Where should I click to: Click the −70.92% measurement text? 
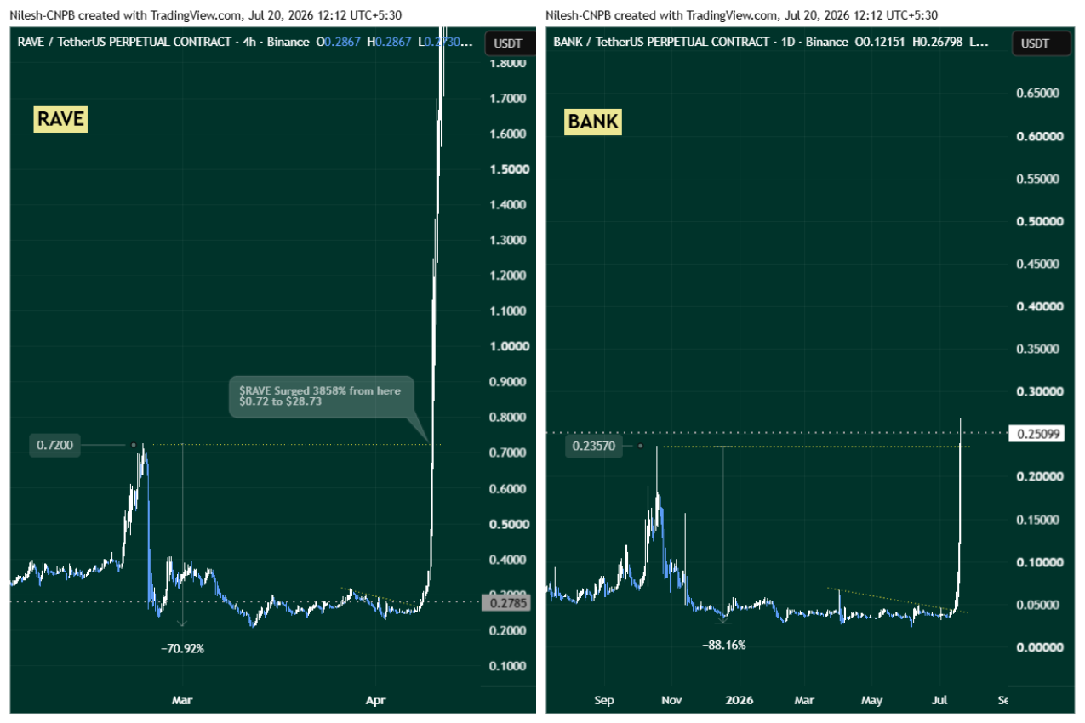tap(183, 648)
